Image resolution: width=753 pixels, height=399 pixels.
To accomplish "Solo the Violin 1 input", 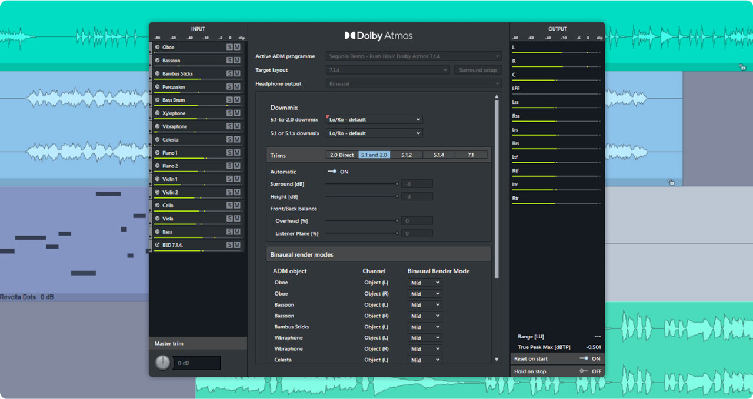I will (x=230, y=179).
